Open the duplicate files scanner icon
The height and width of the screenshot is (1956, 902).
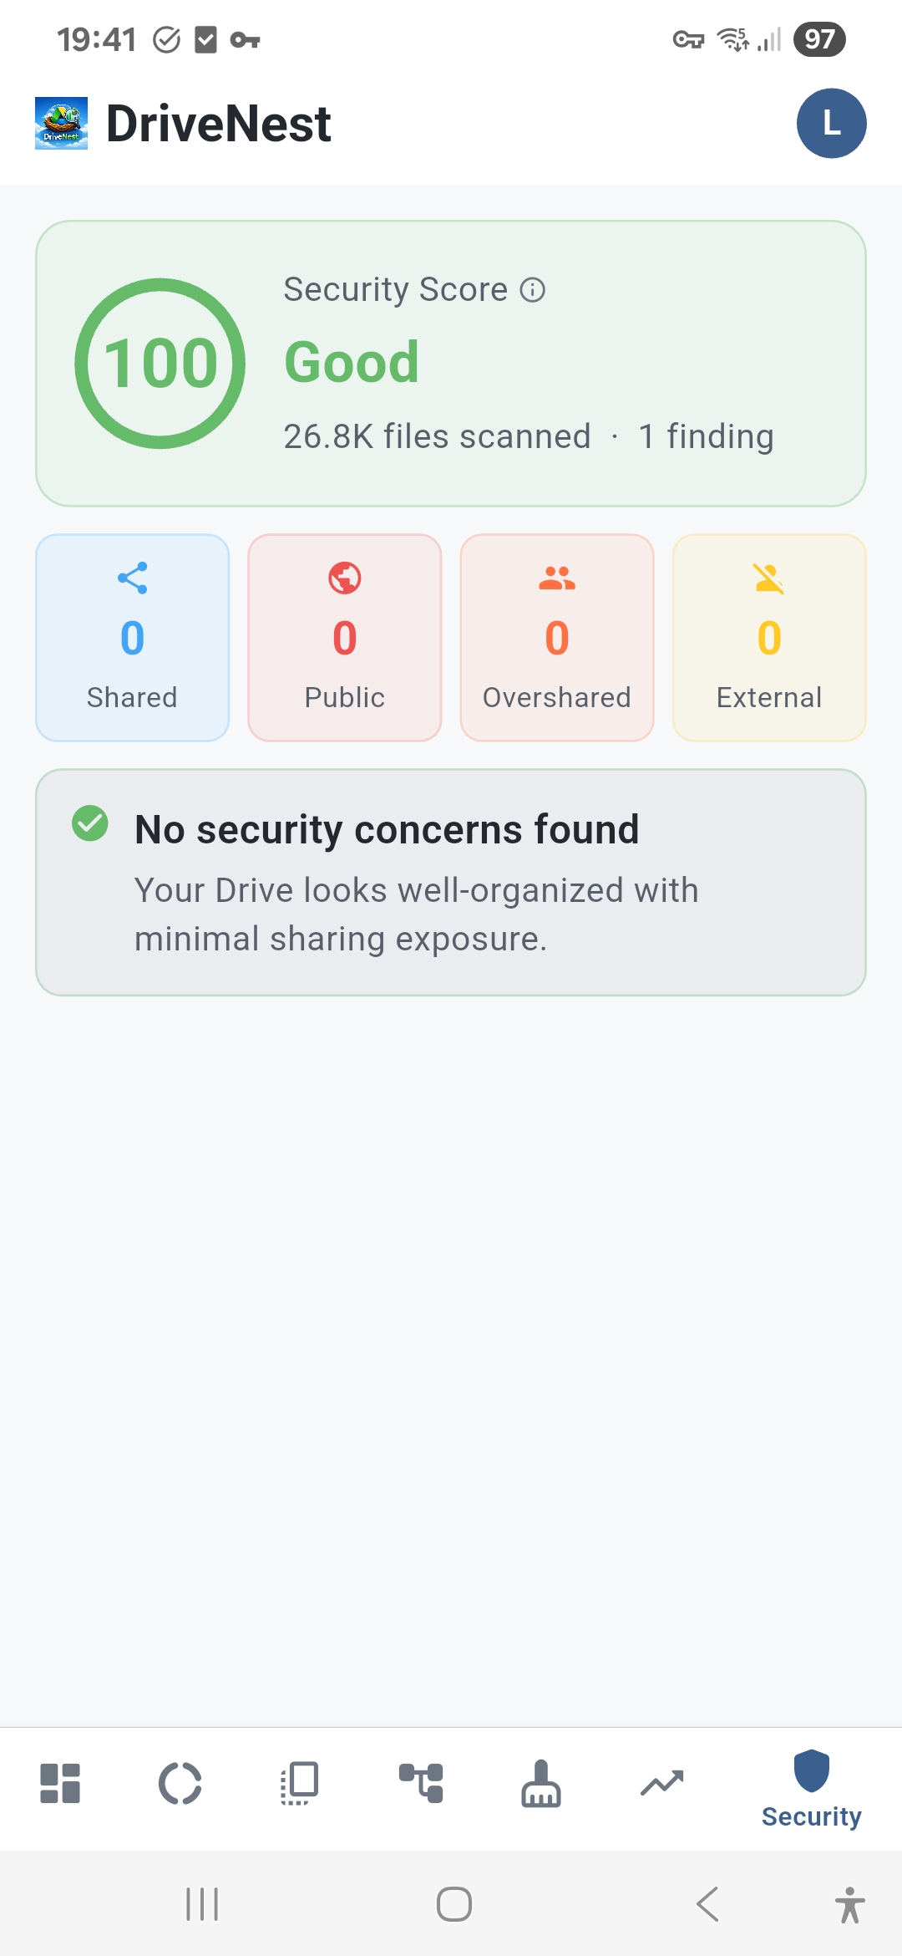click(x=299, y=1783)
